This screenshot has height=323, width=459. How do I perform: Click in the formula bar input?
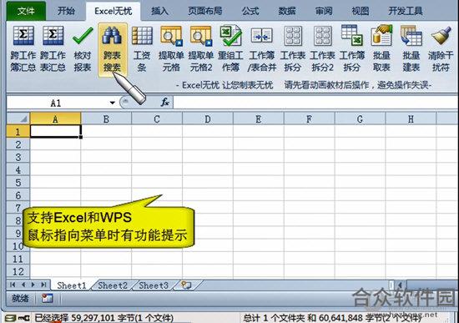[x=315, y=103]
